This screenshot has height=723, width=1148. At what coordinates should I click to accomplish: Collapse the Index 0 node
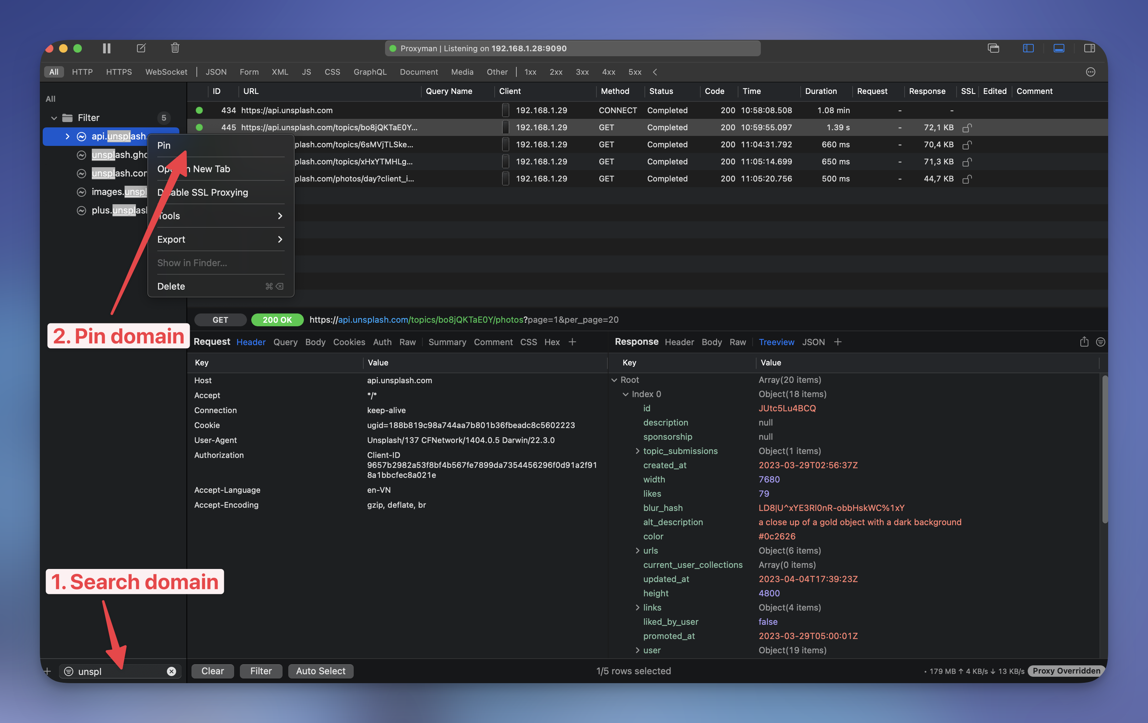pyautogui.click(x=626, y=394)
